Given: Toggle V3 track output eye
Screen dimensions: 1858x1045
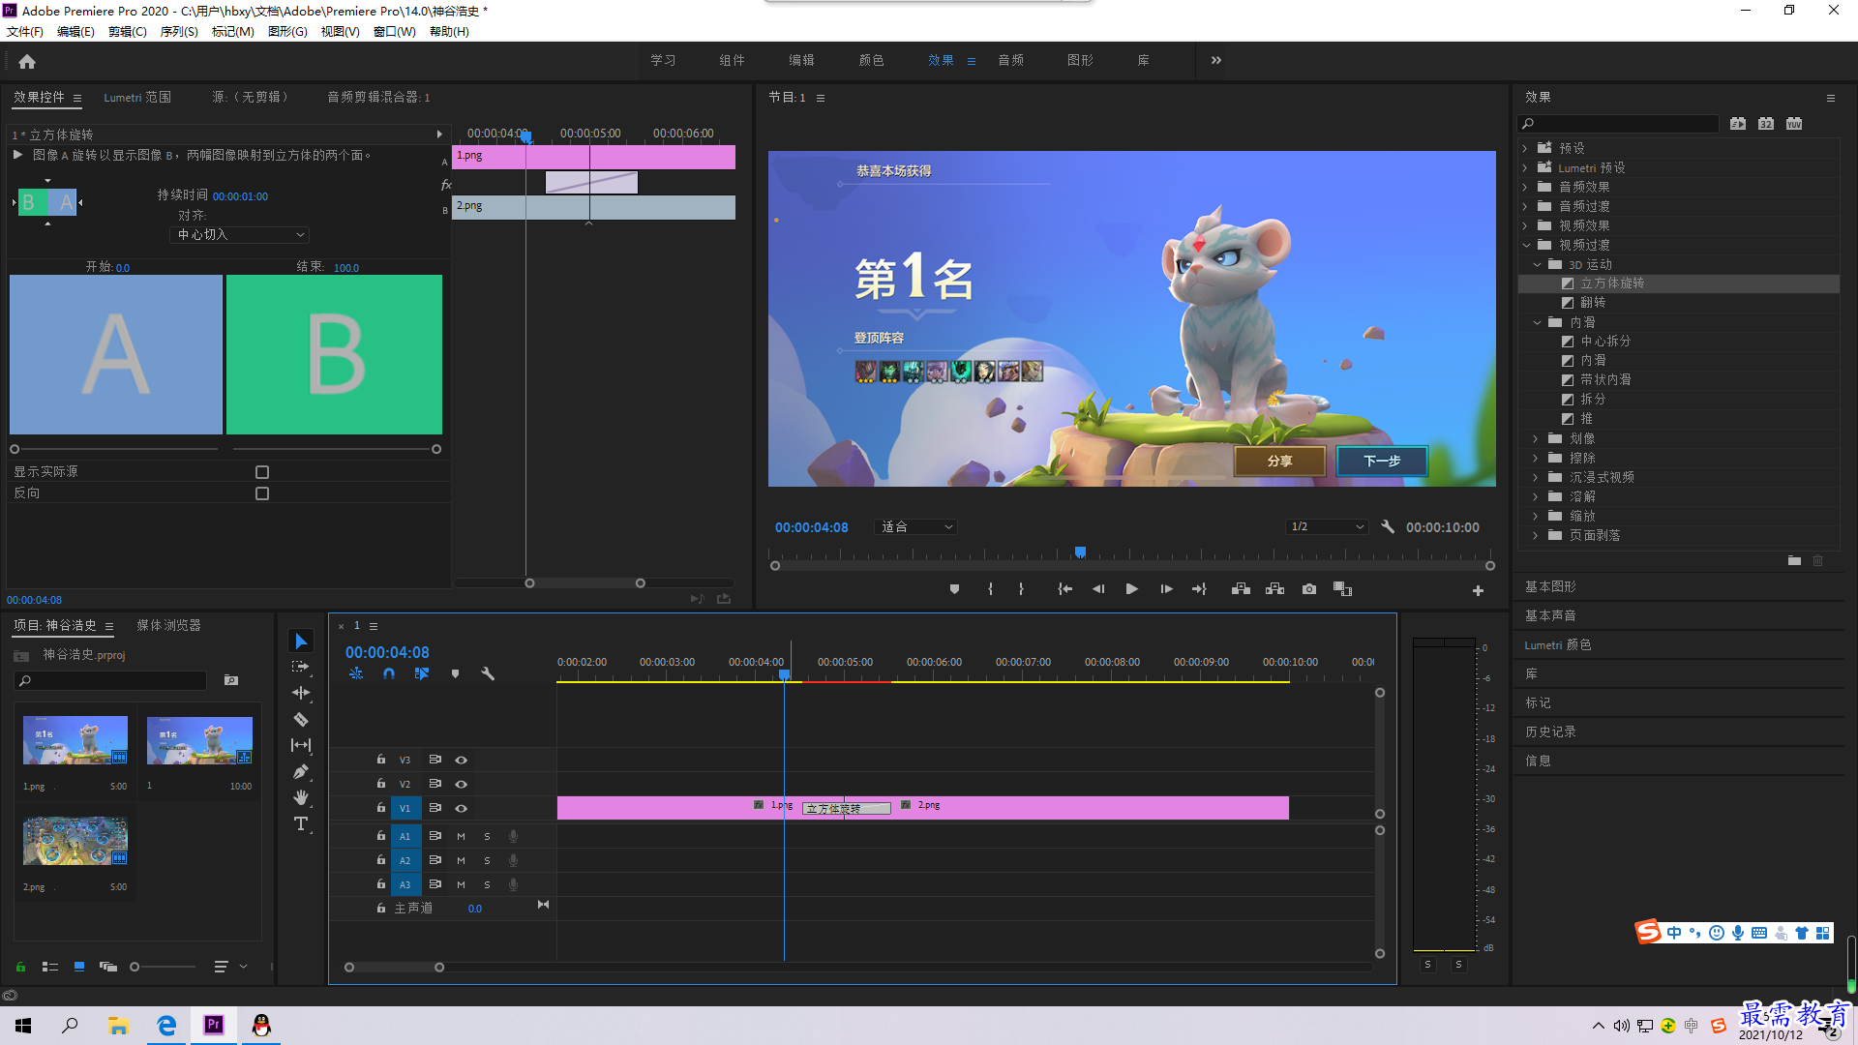Looking at the screenshot, I should click(462, 761).
